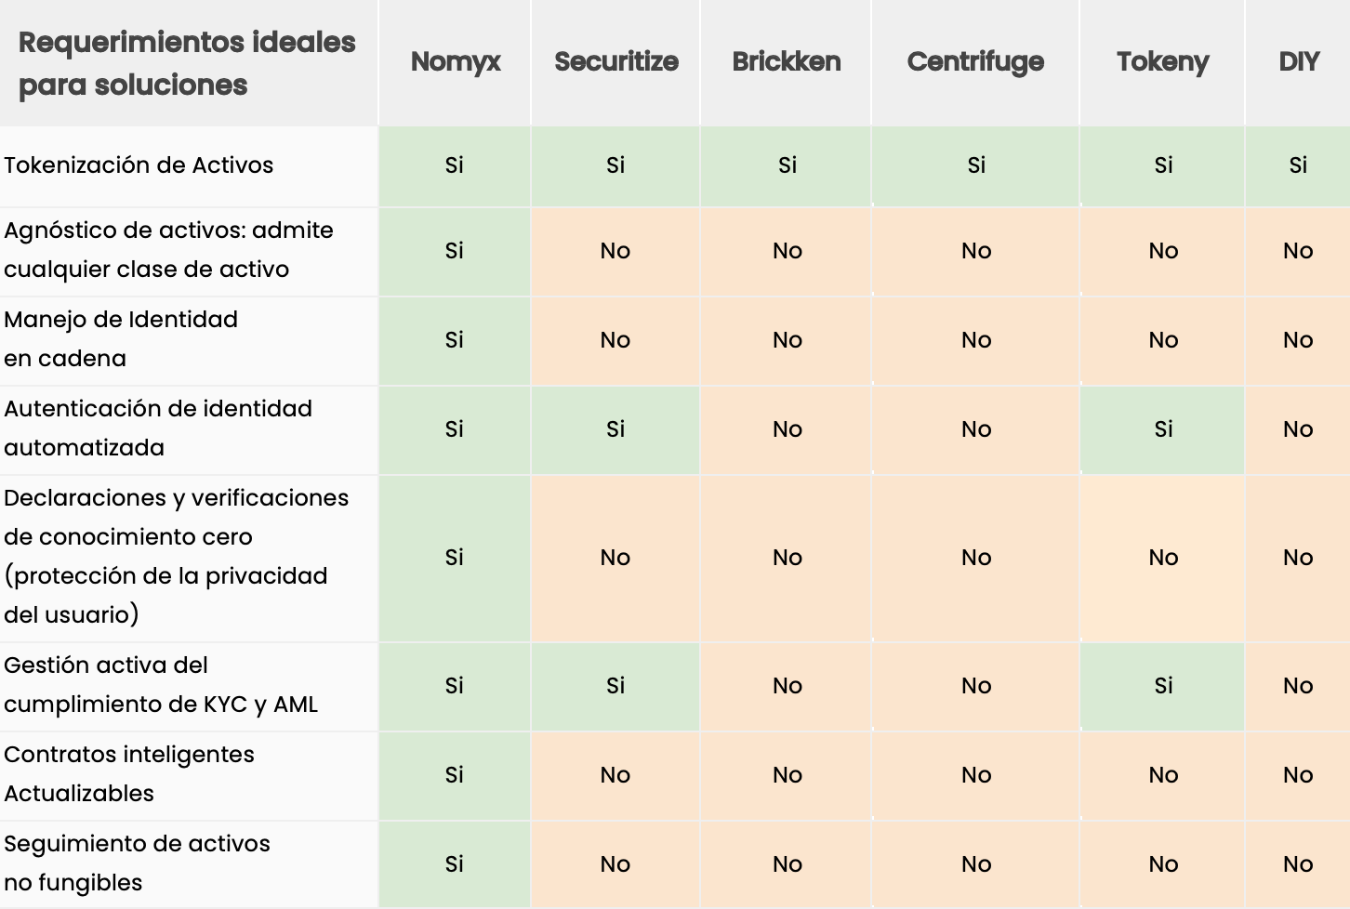Select Nomyx's 'Si' in 'Contratos inteligentes' row
This screenshot has height=909, width=1350.
pos(454,775)
